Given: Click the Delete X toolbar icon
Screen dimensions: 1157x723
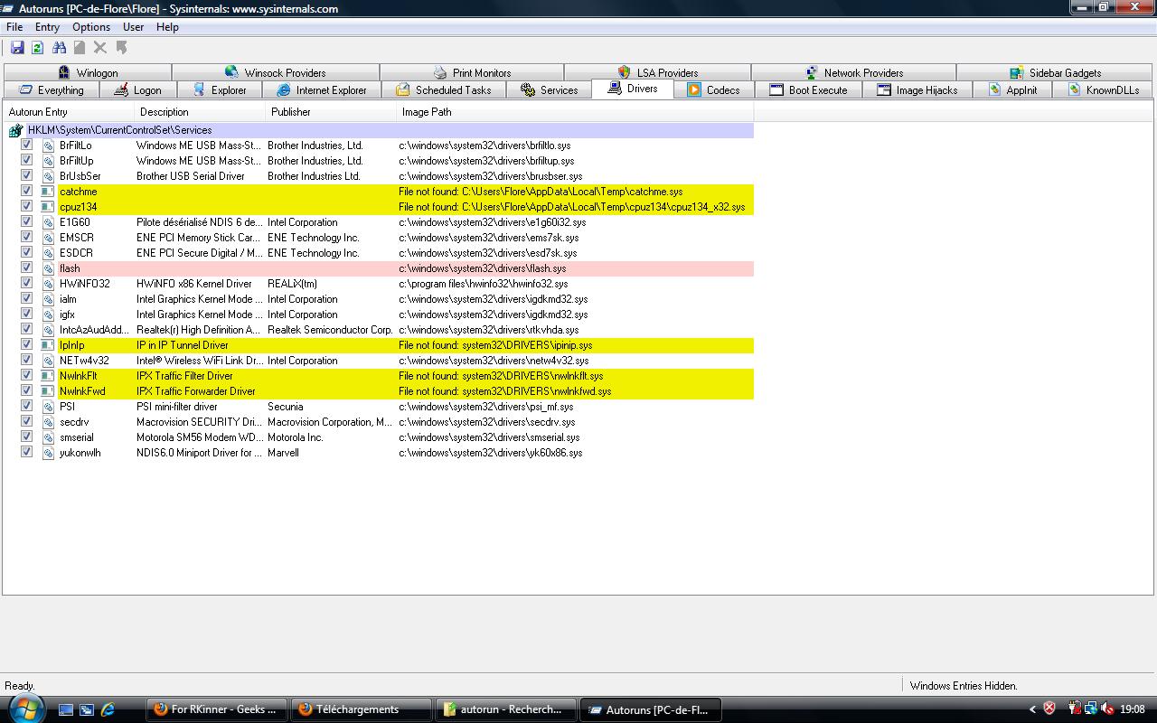Looking at the screenshot, I should click(x=100, y=47).
